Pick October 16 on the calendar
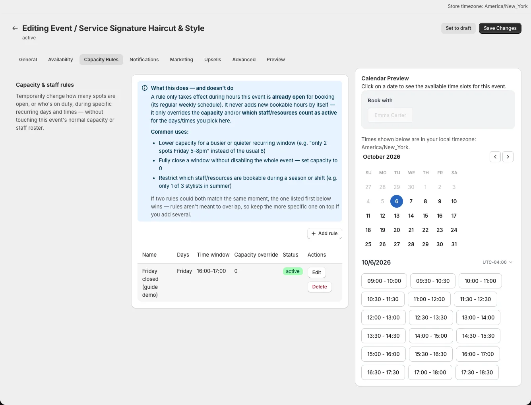Image resolution: width=531 pixels, height=405 pixels. [x=440, y=216]
